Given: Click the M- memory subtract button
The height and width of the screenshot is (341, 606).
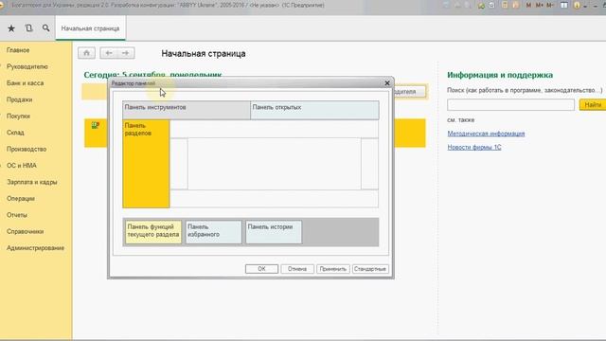Looking at the screenshot, I should point(549,6).
